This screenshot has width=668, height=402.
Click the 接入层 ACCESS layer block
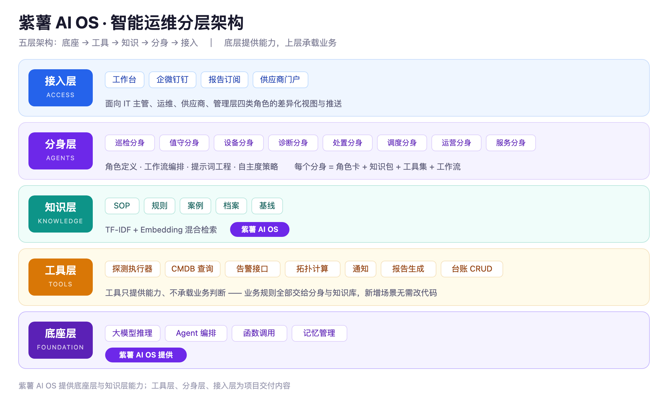(x=61, y=88)
